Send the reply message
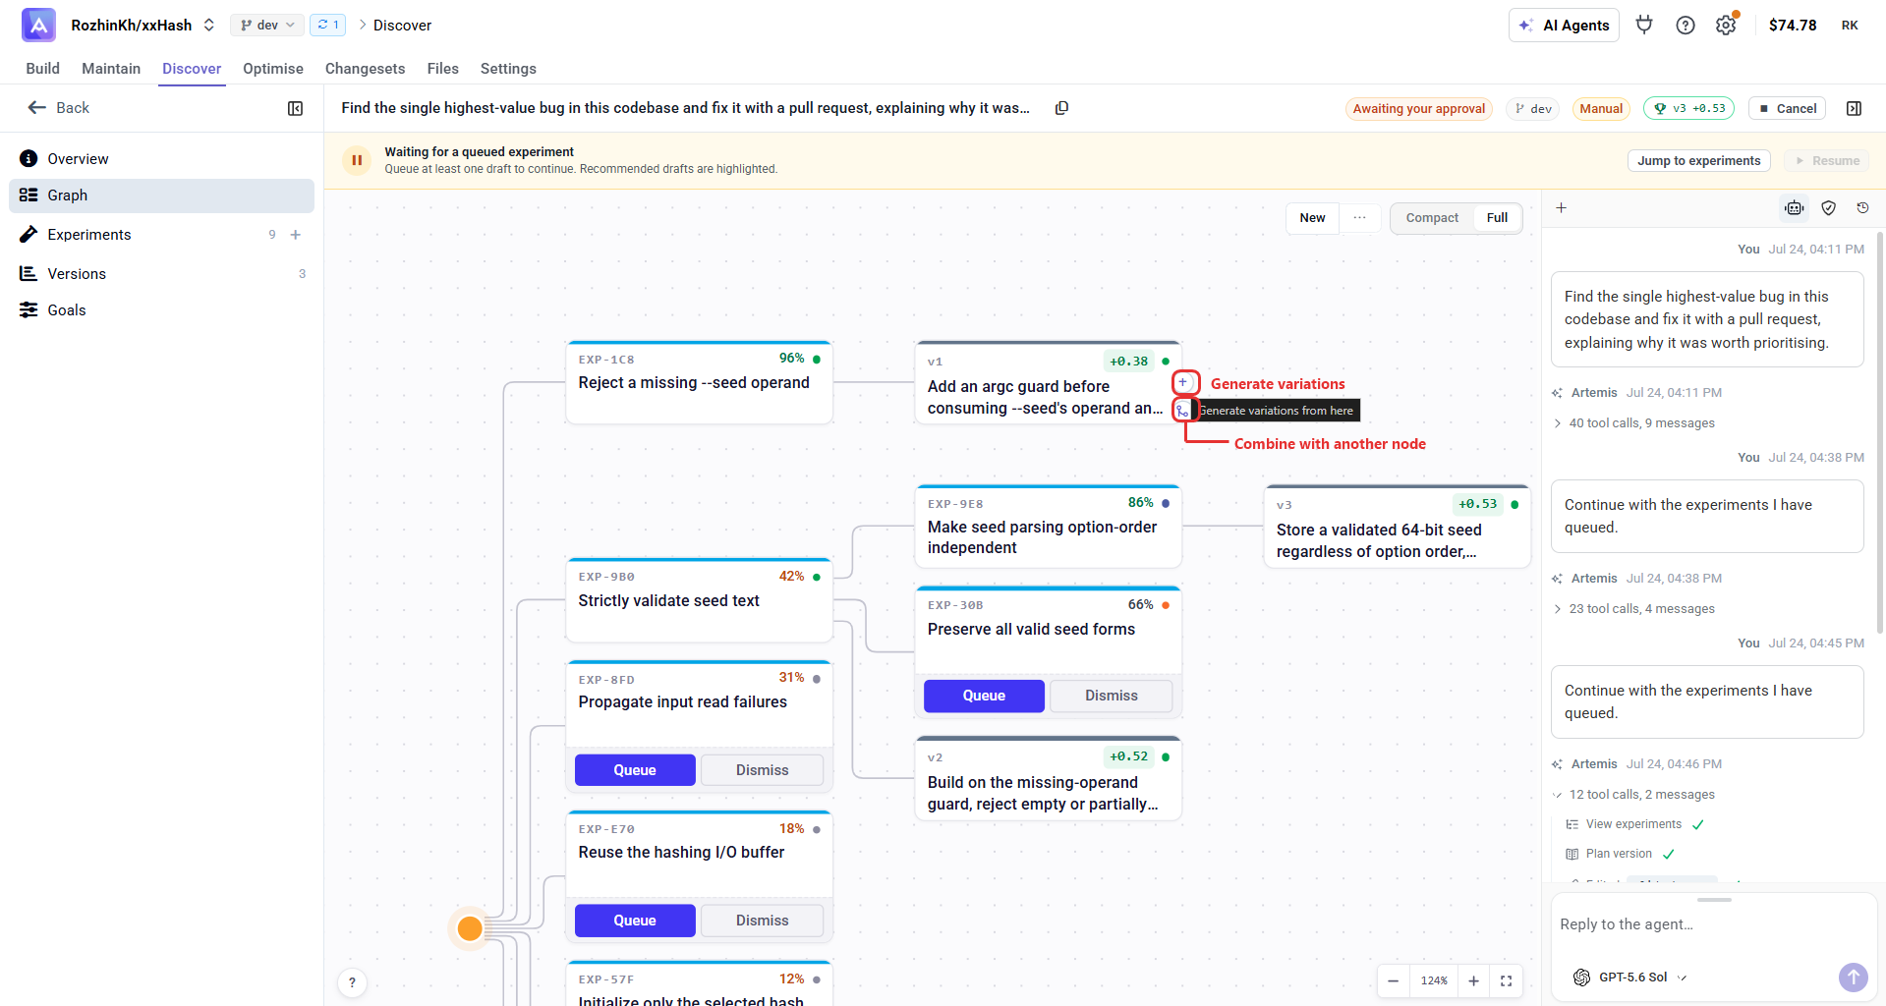 tap(1853, 977)
